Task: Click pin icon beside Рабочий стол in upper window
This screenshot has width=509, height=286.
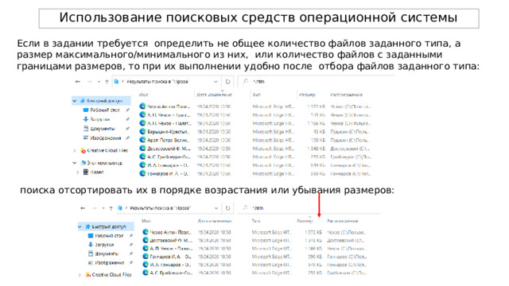Action: coord(127,110)
